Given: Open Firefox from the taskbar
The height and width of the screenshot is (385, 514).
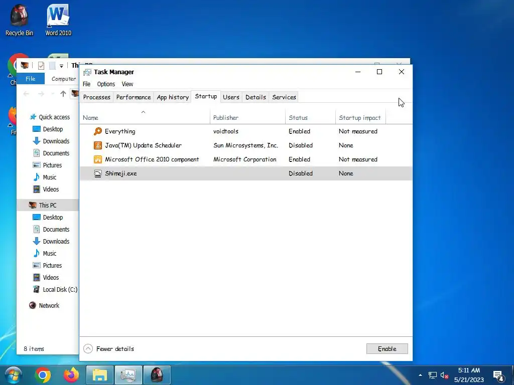Looking at the screenshot, I should pos(71,375).
